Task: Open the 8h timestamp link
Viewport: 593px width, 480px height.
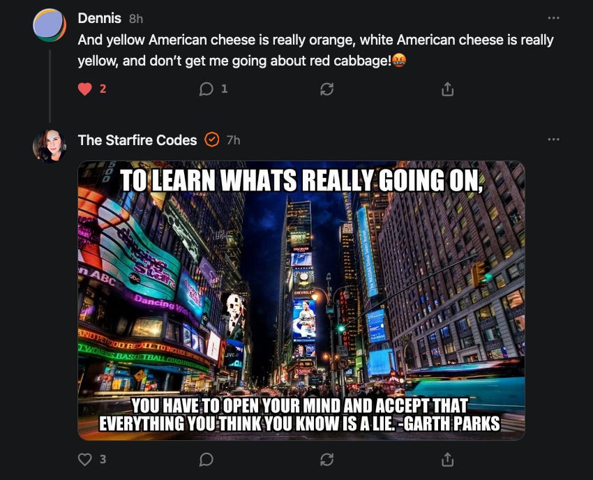Action: tap(136, 19)
